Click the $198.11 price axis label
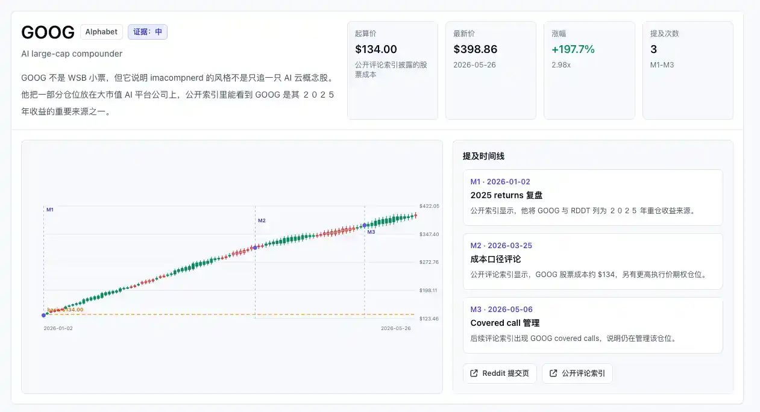This screenshot has width=760, height=412. [x=430, y=290]
